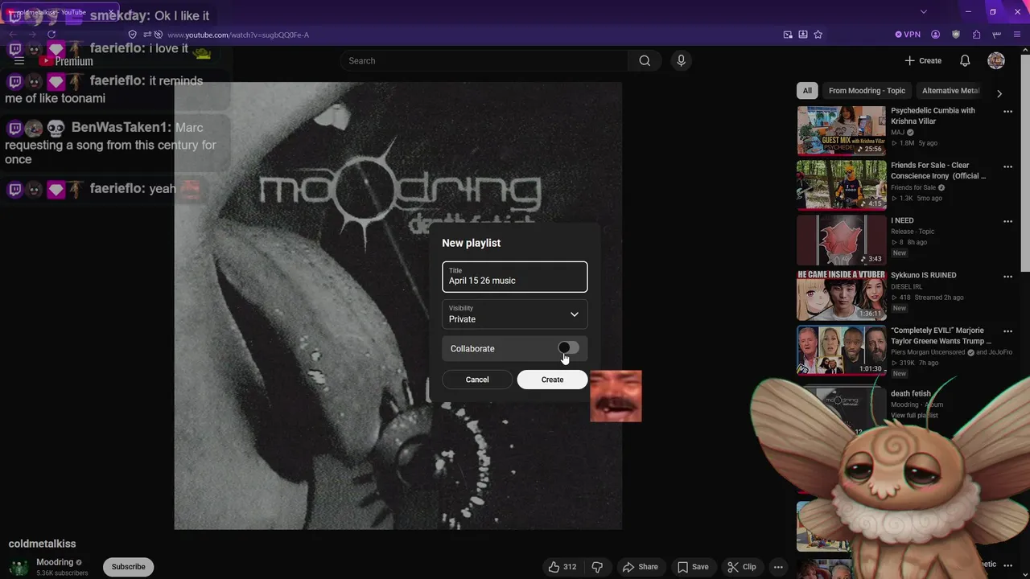
Task: Open the browser hamburger application menu
Action: tap(1017, 35)
